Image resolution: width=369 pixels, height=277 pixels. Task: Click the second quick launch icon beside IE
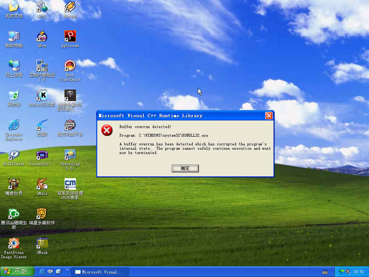[50, 272]
